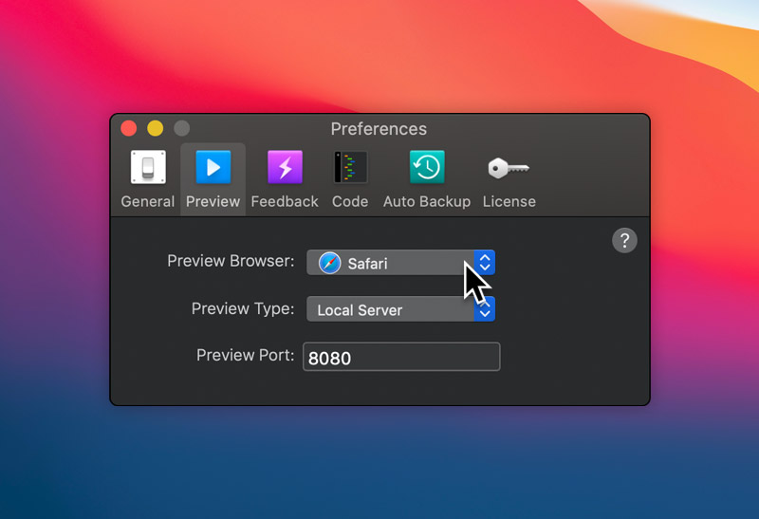Screen dimensions: 759x519
Task: Select the Preview play icon tab
Action: coord(213,179)
